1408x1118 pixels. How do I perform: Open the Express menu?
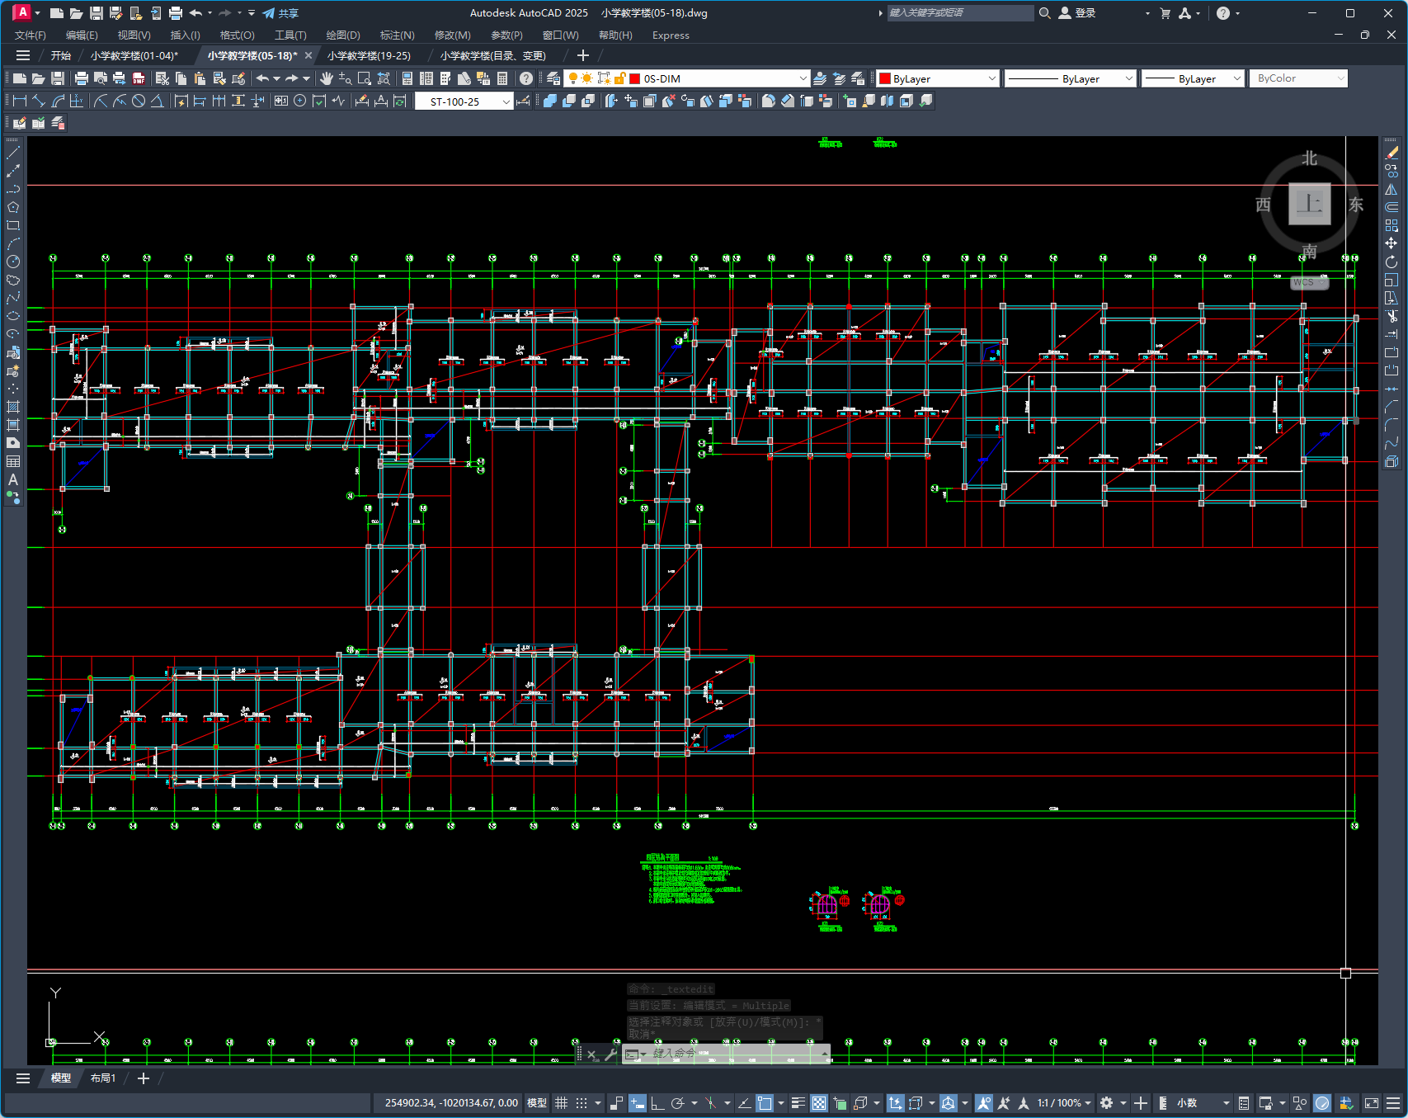671,35
